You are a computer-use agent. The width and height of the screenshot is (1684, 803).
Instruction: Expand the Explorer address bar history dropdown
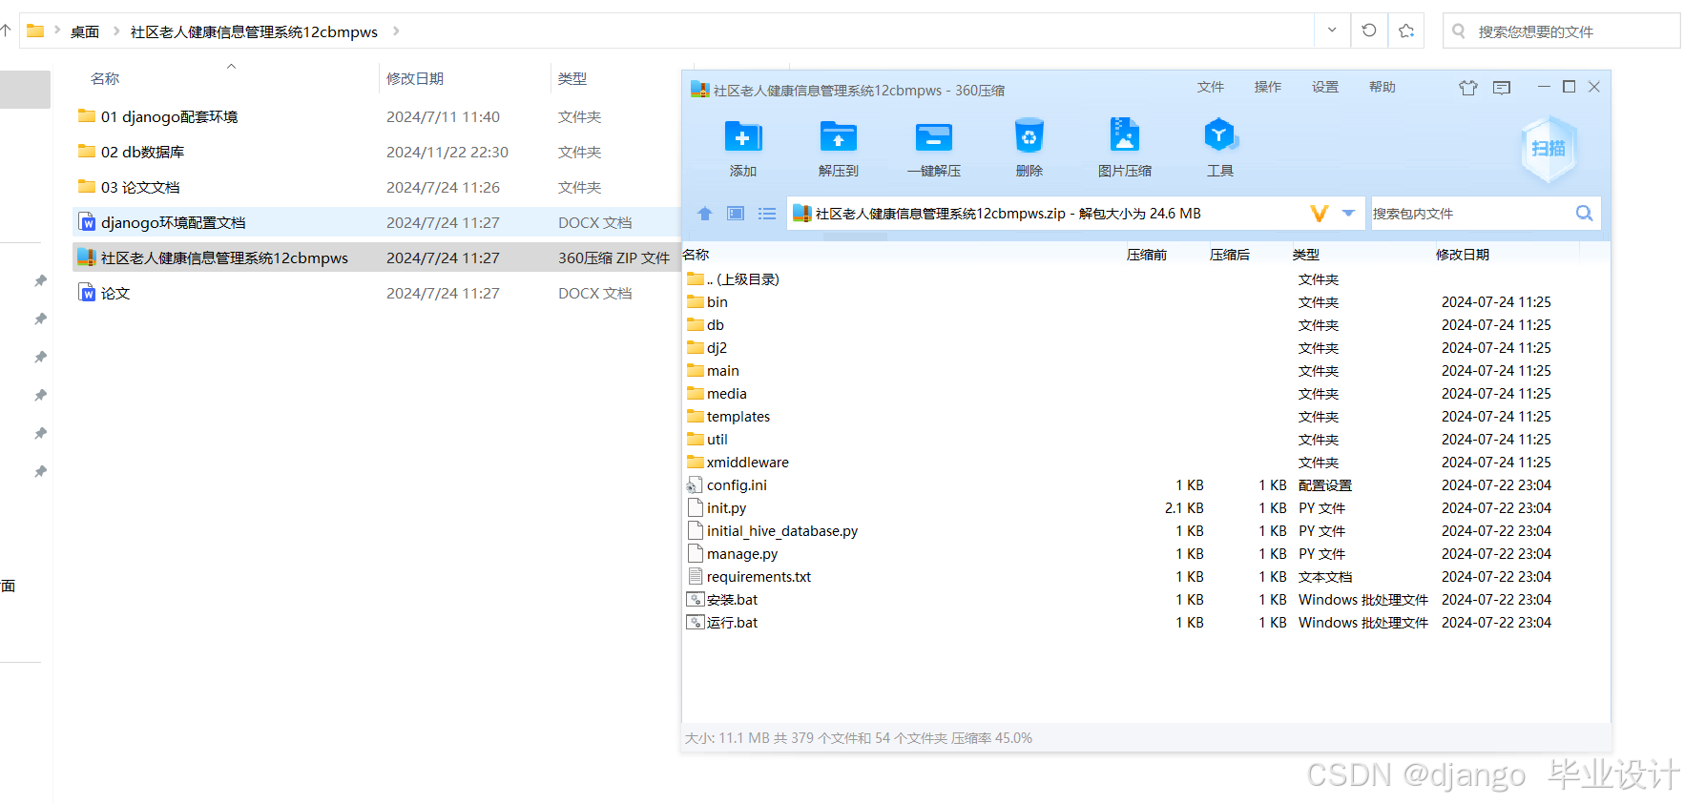(x=1332, y=31)
